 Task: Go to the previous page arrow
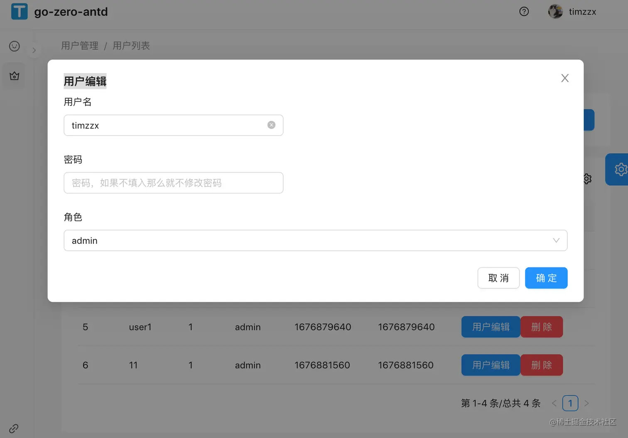[x=554, y=403]
